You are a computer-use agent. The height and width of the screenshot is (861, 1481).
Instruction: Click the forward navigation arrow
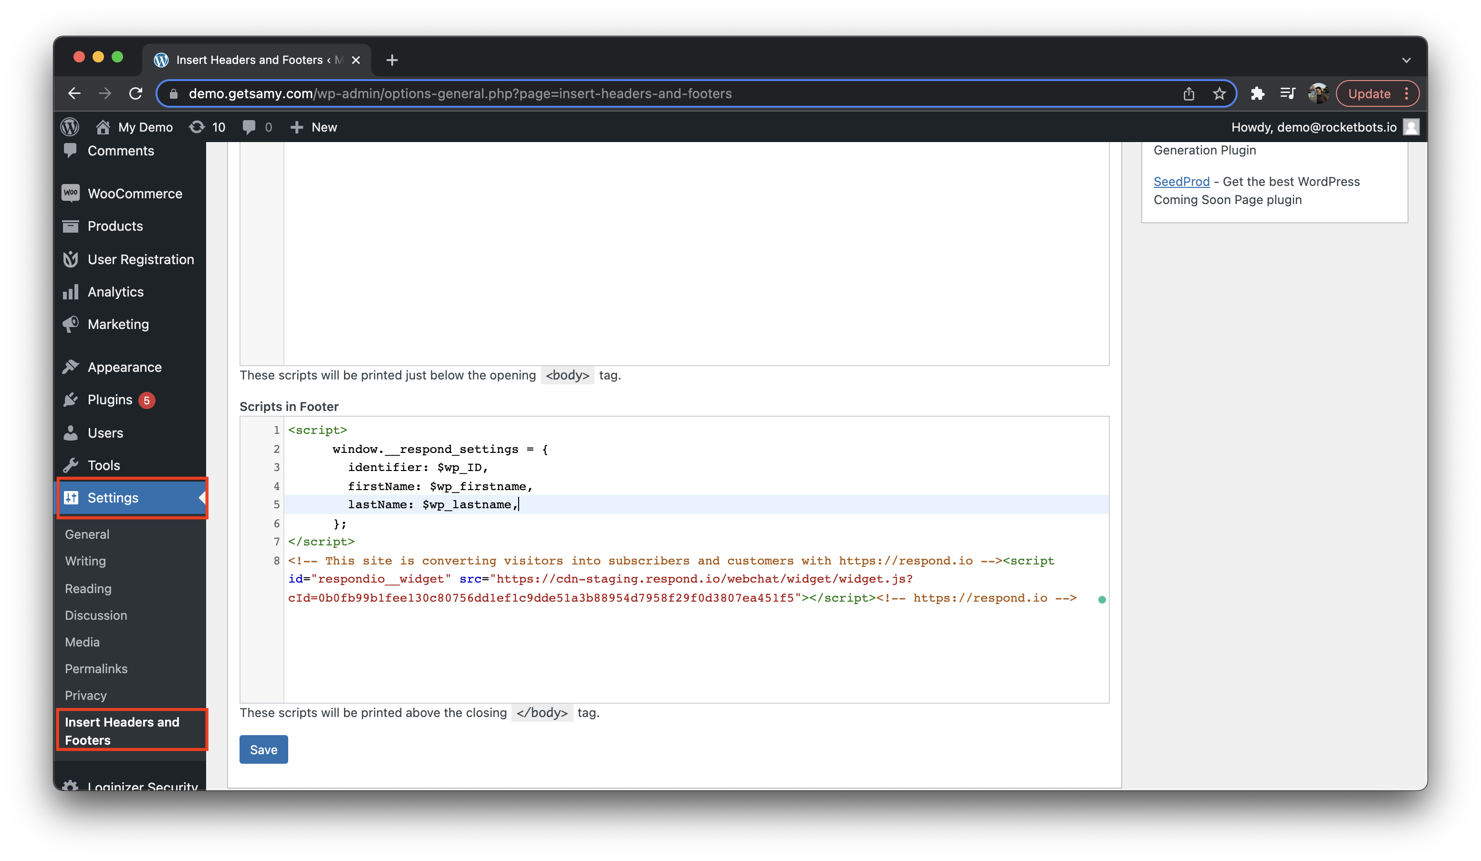click(x=104, y=93)
